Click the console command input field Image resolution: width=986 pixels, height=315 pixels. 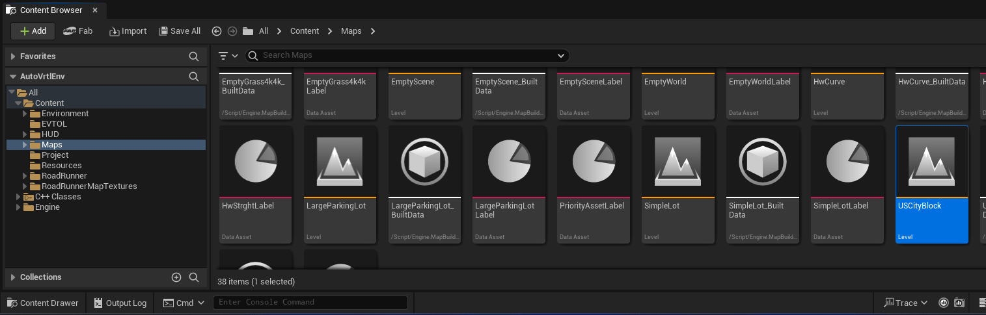(x=310, y=303)
